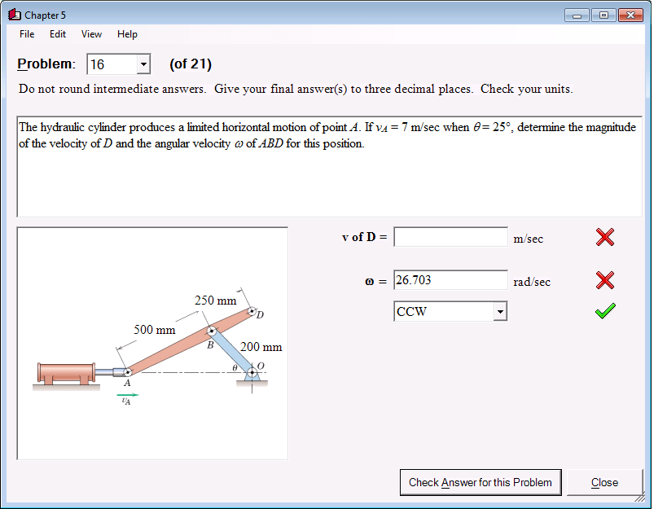The image size is (667, 509).
Task: Click the restore window icon
Action: [x=602, y=14]
